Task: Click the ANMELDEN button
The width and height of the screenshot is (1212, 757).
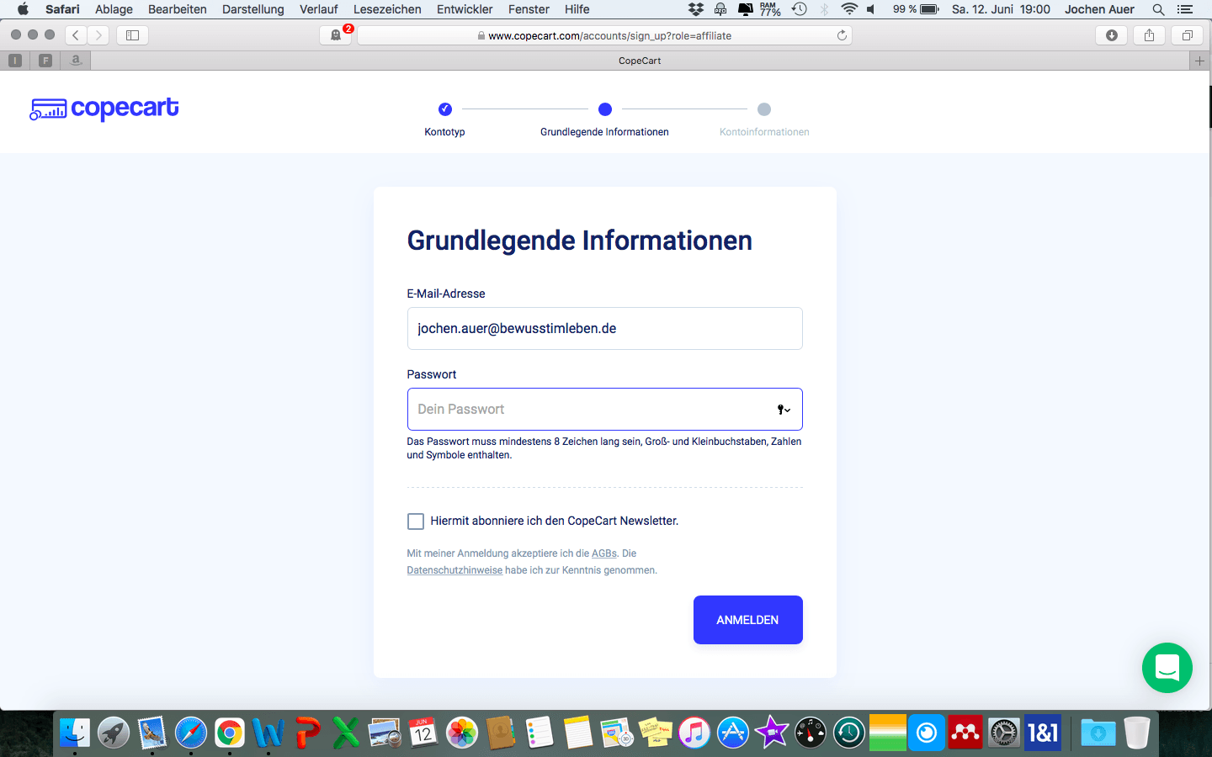Action: click(x=747, y=620)
